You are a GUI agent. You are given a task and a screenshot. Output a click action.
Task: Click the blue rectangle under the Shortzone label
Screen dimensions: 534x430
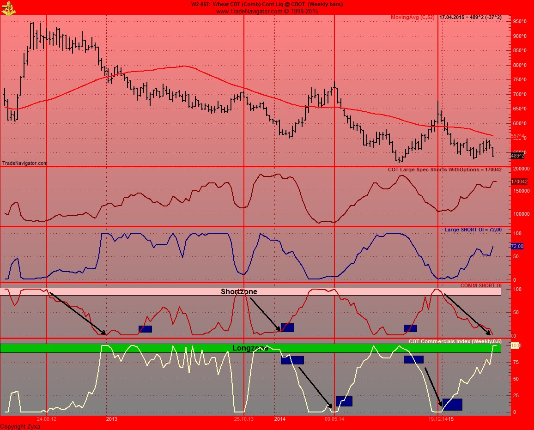[x=287, y=327]
